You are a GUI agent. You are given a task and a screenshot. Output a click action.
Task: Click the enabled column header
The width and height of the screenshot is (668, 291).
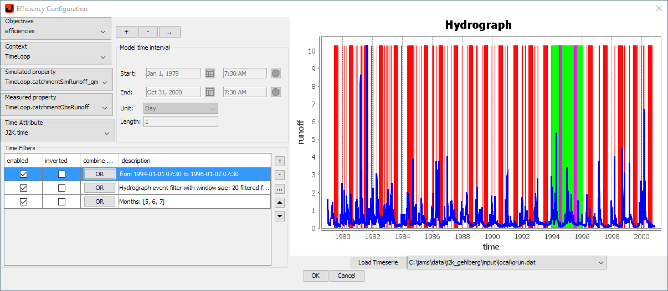tap(23, 161)
